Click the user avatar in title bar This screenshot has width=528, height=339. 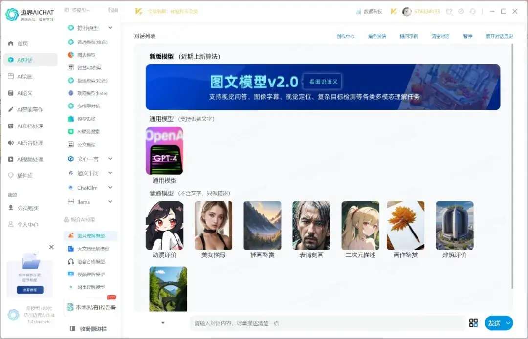point(407,11)
